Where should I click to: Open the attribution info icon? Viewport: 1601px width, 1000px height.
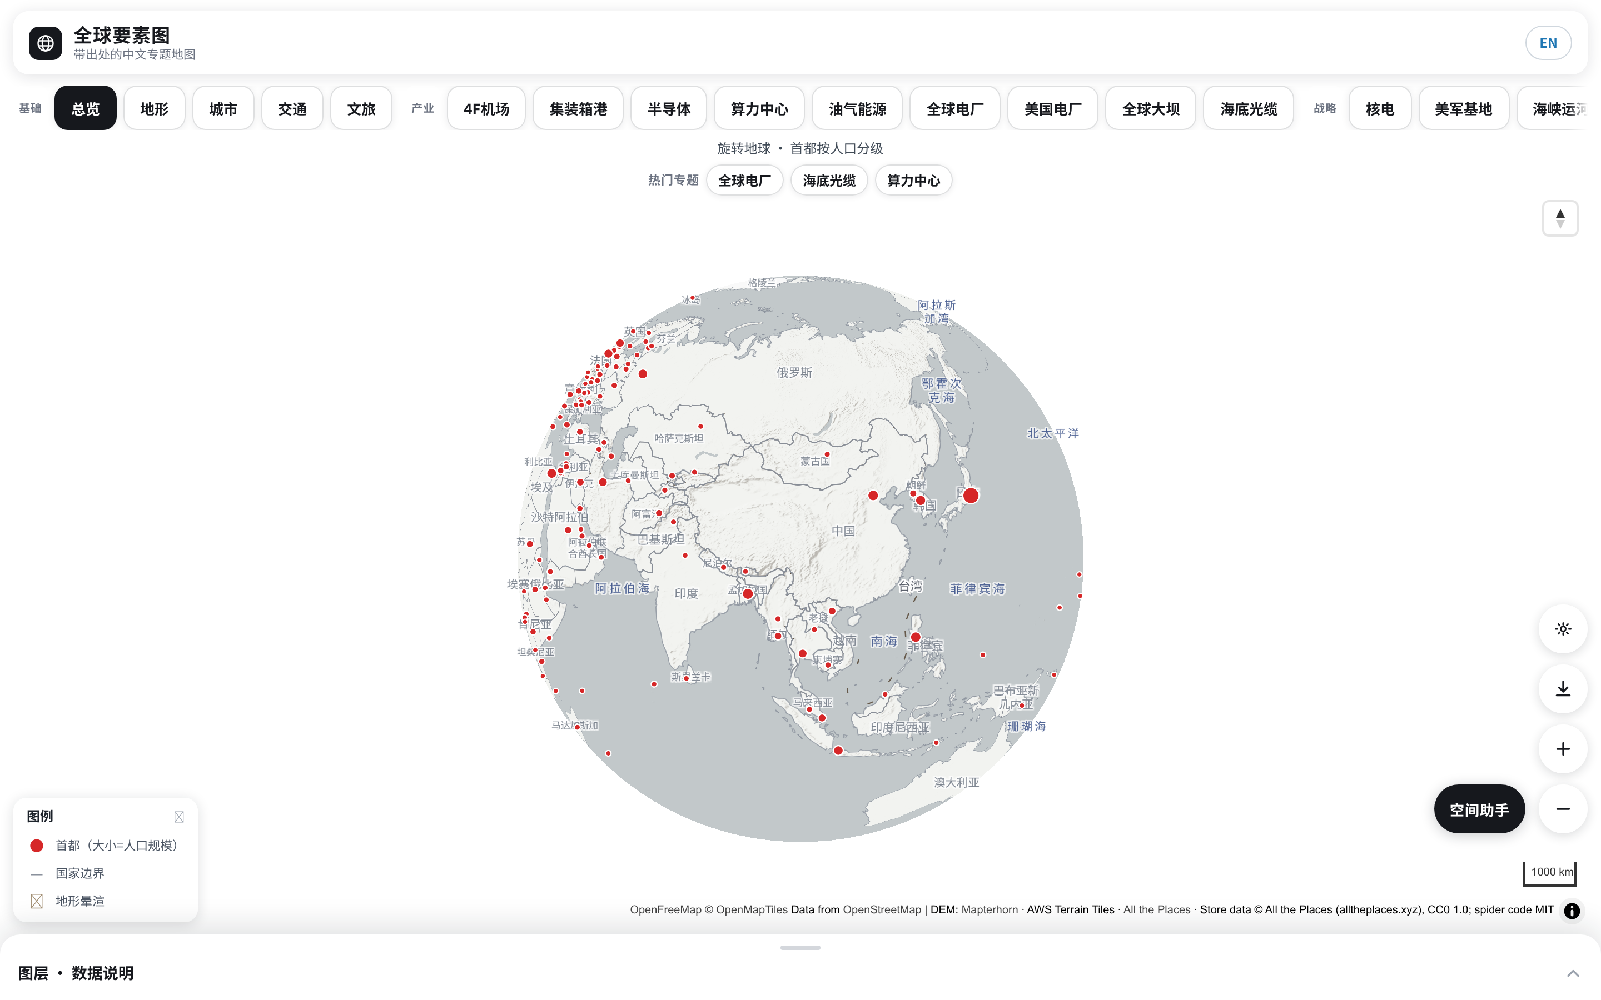pos(1572,911)
